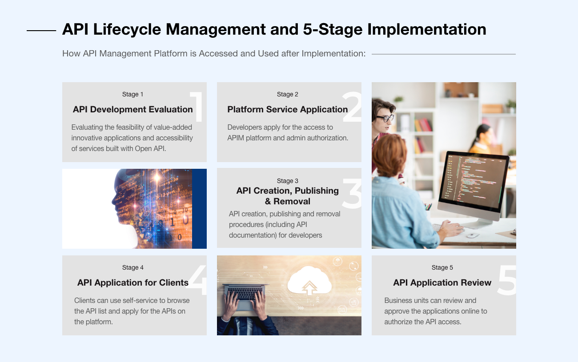
Task: Open the digital human head profile image
Action: click(134, 209)
